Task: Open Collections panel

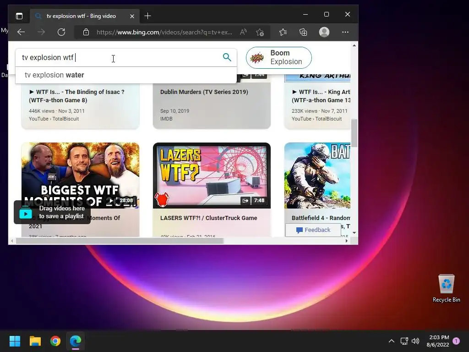Action: click(303, 32)
